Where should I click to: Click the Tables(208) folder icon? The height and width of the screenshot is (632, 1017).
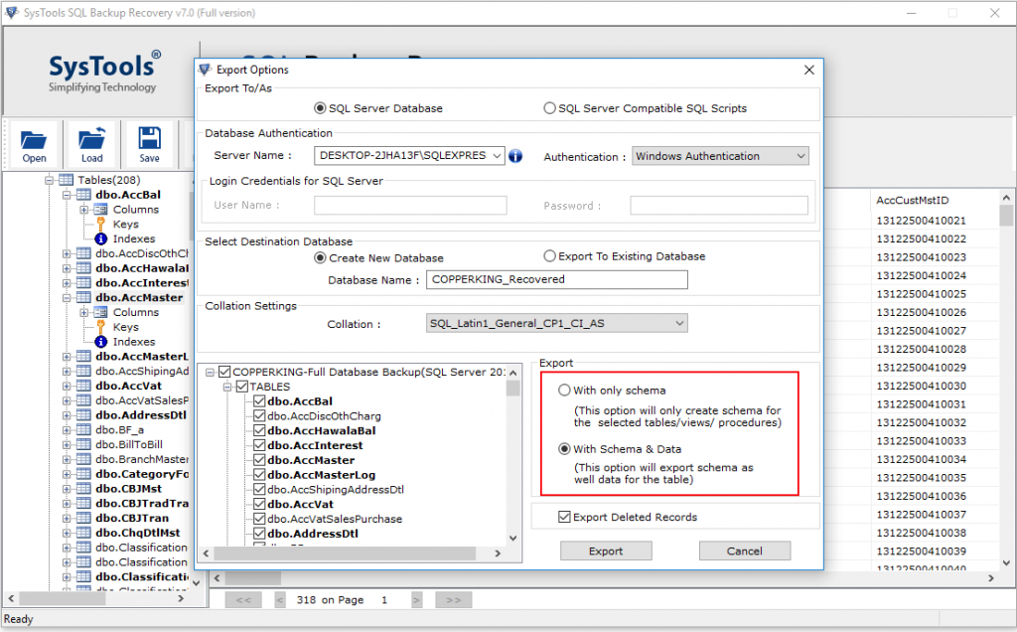coord(66,180)
